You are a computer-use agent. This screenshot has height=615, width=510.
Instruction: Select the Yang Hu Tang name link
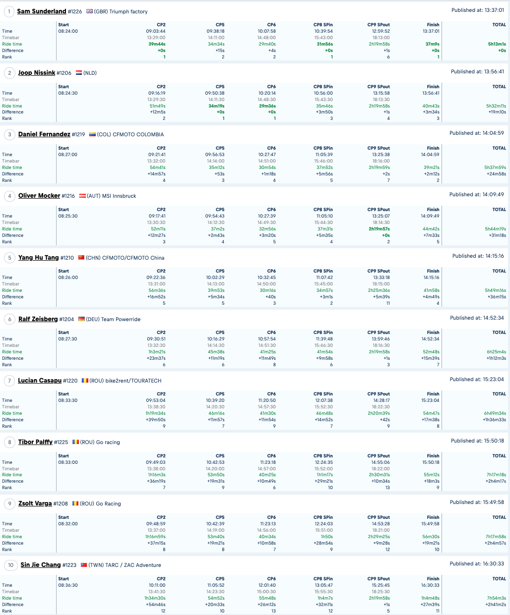[x=39, y=258]
